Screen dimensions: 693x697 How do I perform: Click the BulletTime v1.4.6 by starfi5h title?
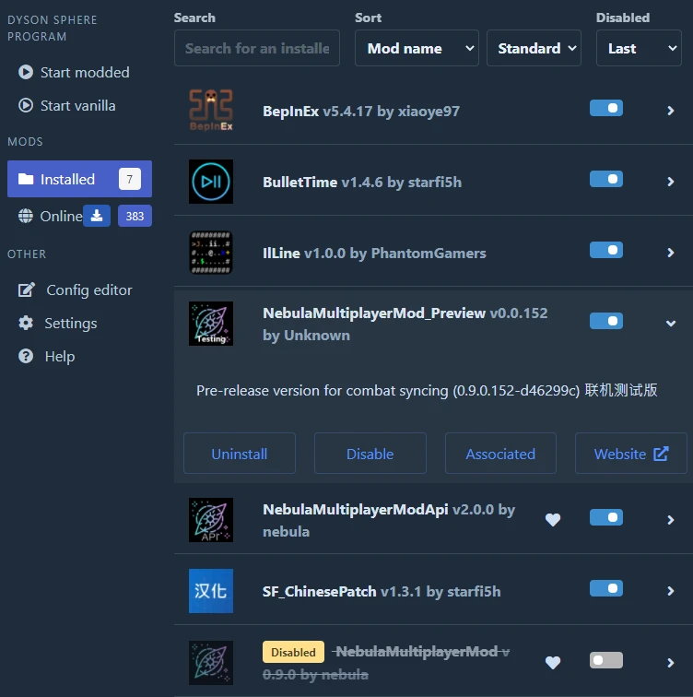(x=362, y=183)
